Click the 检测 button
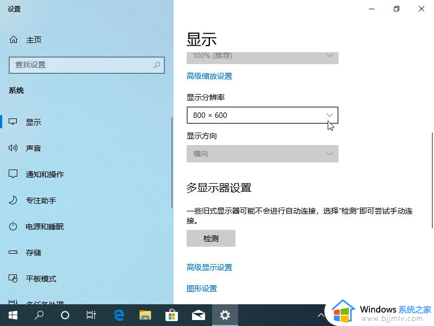Viewport: 434px width, 326px height. pos(211,238)
